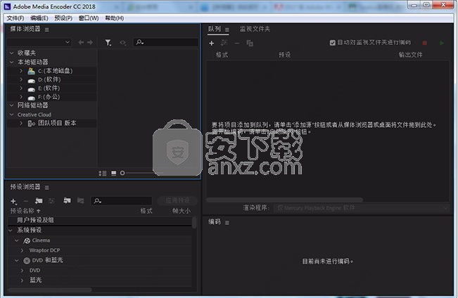The image size is (458, 298).
Task: Click the new preset group folder icon
Action: coord(39,201)
